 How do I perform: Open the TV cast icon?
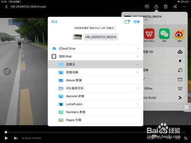[x=147, y=6]
